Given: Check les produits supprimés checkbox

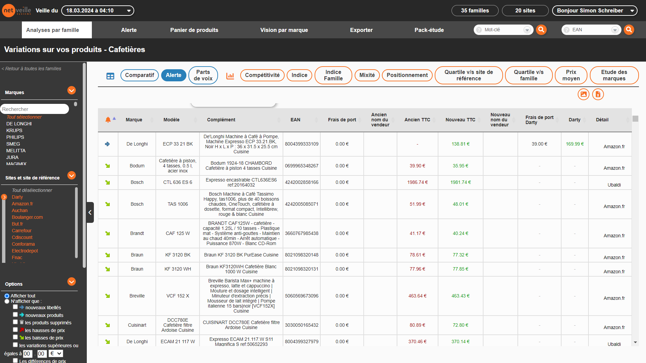Looking at the screenshot, I should pyautogui.click(x=15, y=322).
